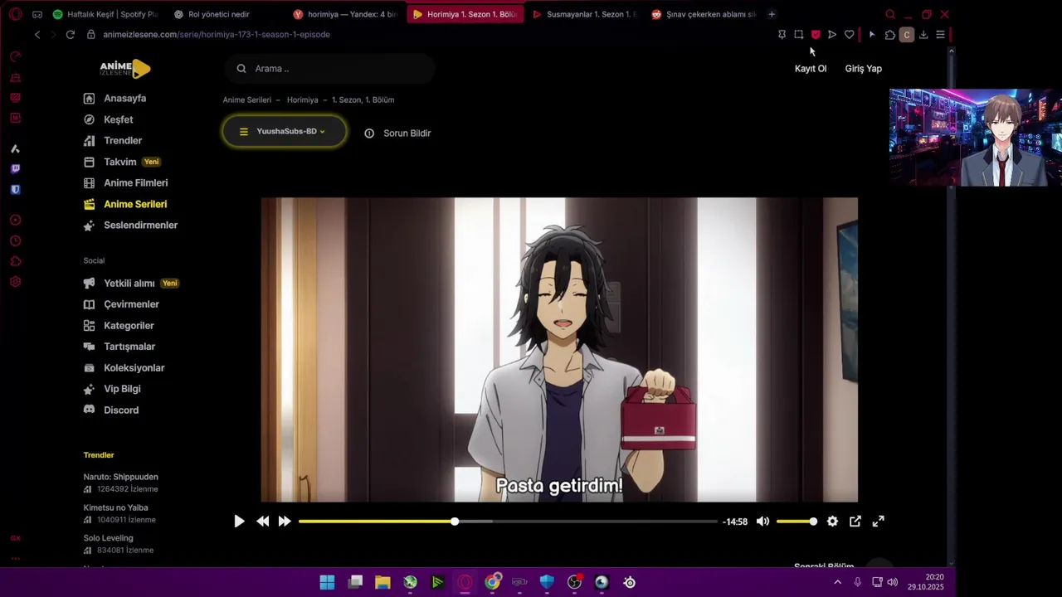Switch to the Susmayanlar 1. Sezon tab

coord(585,14)
